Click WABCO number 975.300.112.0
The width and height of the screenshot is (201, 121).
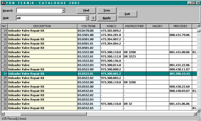111,56
